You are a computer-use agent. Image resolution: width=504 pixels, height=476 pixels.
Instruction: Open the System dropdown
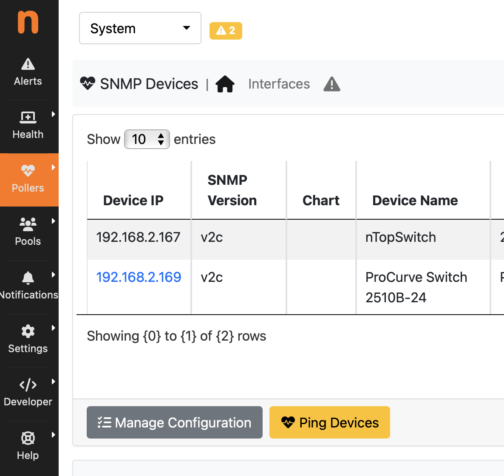[x=140, y=28]
